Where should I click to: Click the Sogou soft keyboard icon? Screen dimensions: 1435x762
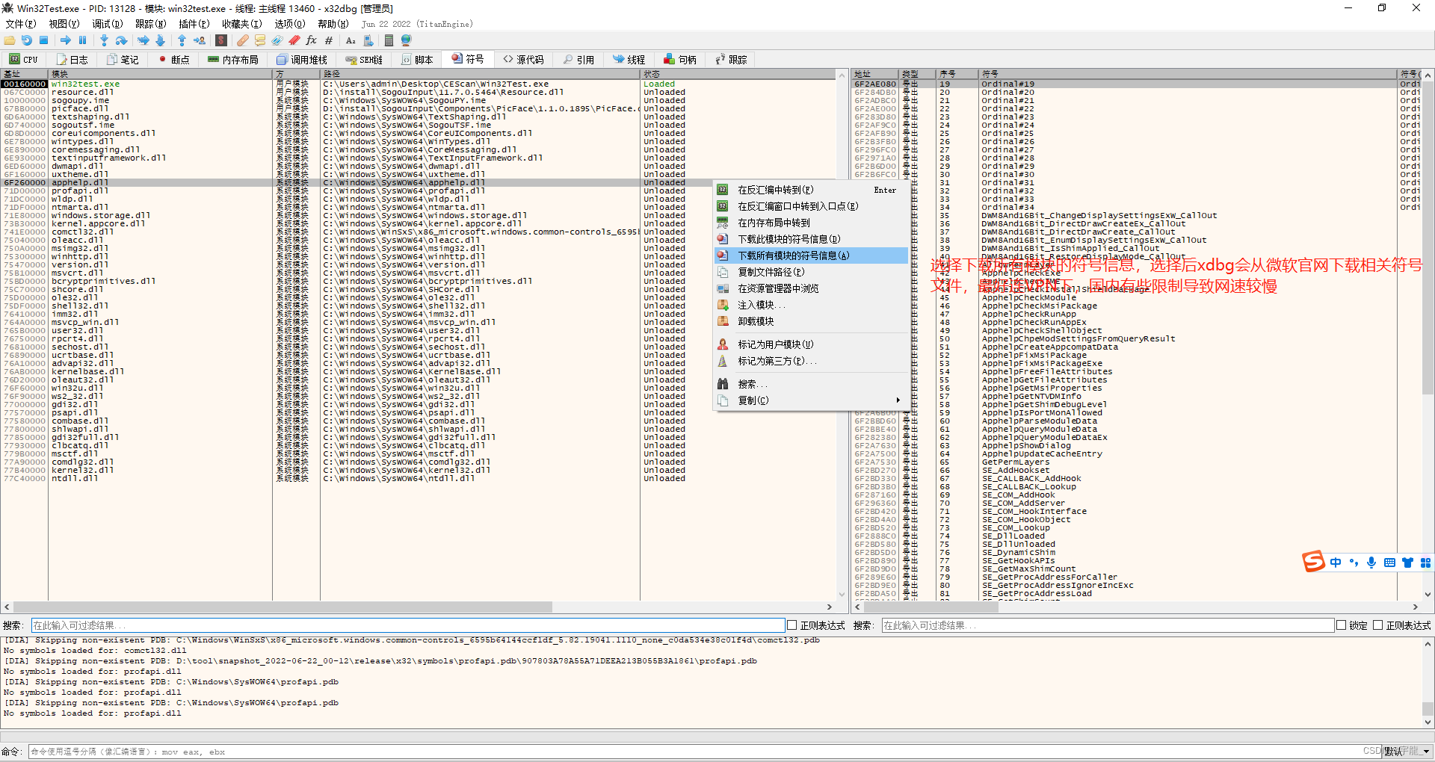[x=1389, y=563]
